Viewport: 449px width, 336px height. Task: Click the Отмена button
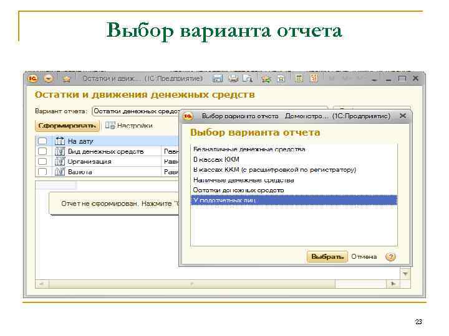tap(364, 256)
